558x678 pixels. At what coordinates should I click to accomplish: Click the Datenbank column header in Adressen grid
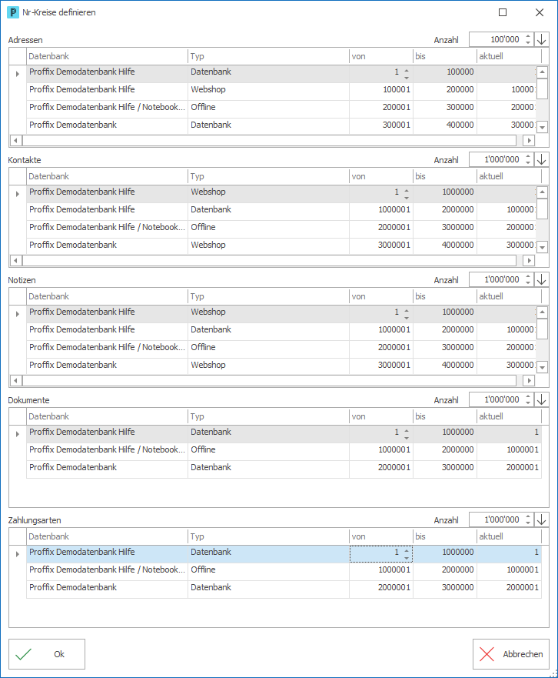[x=107, y=56]
